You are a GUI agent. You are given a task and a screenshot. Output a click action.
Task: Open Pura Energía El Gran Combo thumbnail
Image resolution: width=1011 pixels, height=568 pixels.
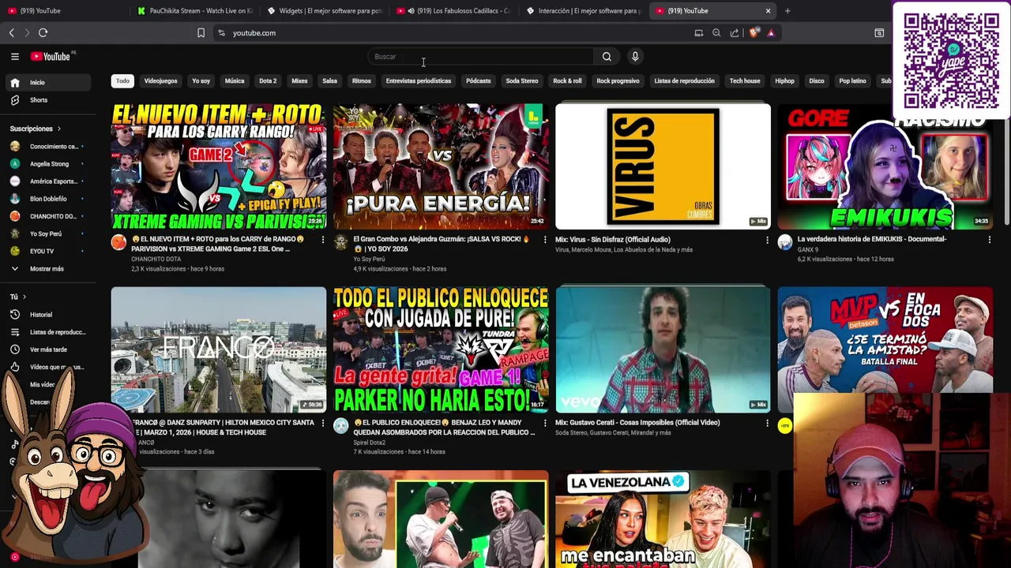tap(441, 166)
